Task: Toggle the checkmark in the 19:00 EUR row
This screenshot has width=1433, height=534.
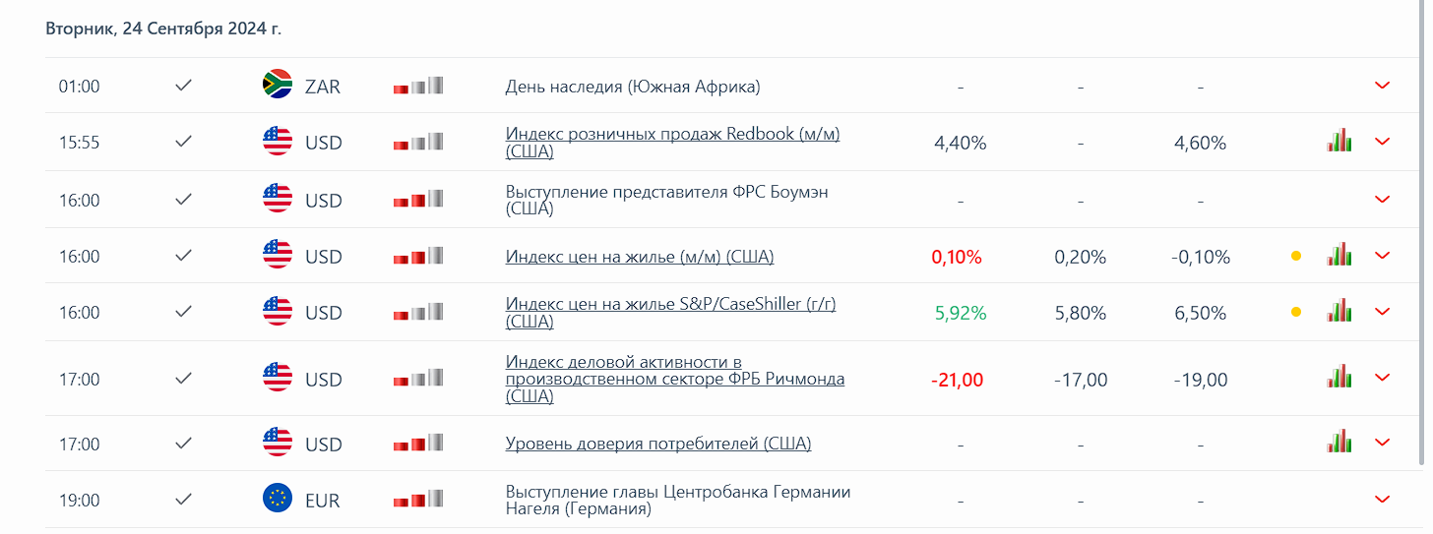Action: point(183,500)
